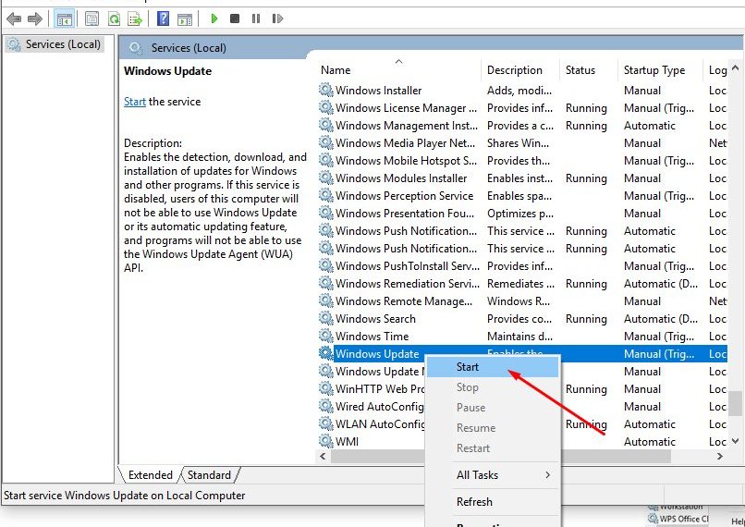Viewport: 745px width, 527px height.
Task: Click the Pause Service toolbar button
Action: tap(256, 18)
